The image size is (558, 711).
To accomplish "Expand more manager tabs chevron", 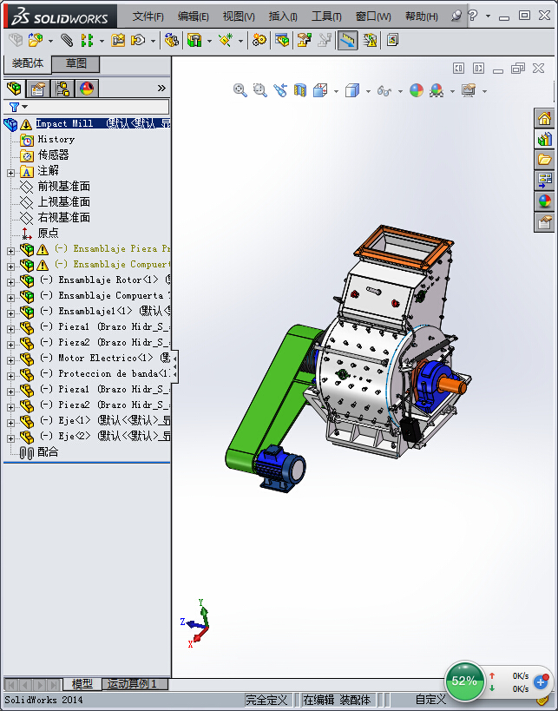I will point(161,88).
